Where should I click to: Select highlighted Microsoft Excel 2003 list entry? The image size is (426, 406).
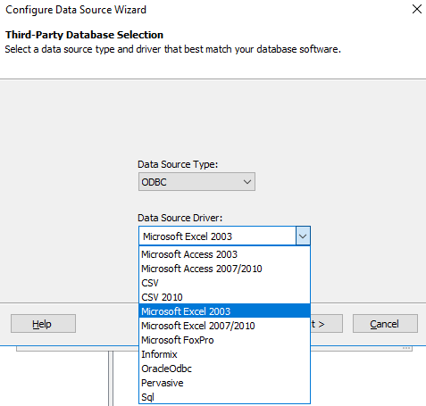coord(225,311)
